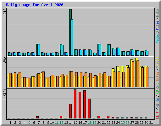This screenshot has height=126, width=161.
Task: Click the orange sites bar for day 27
Action: [x=133, y=74]
